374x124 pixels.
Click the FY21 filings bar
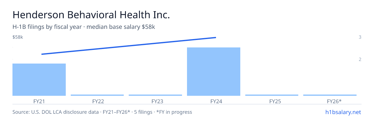tap(39, 80)
